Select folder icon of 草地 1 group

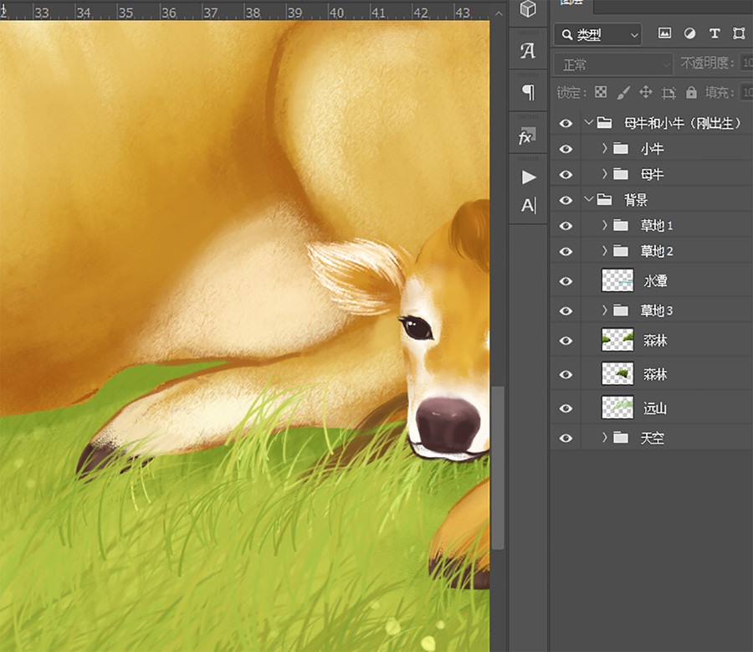(x=621, y=225)
